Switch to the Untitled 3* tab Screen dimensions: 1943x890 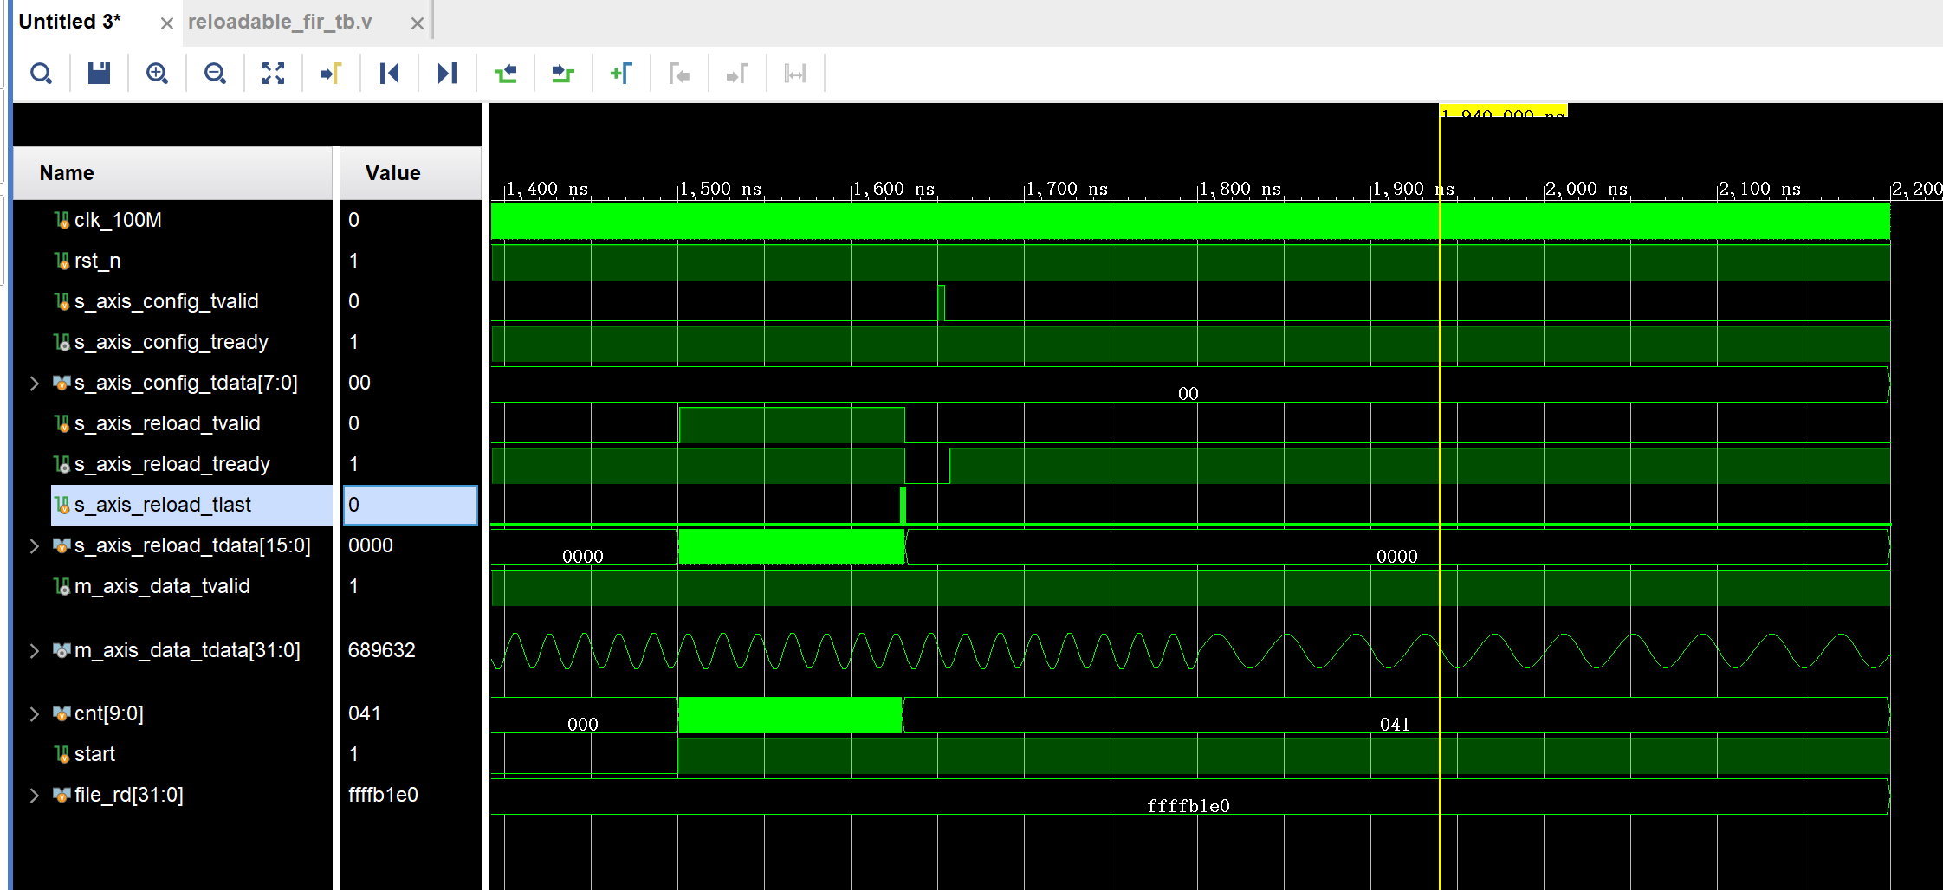[x=70, y=22]
